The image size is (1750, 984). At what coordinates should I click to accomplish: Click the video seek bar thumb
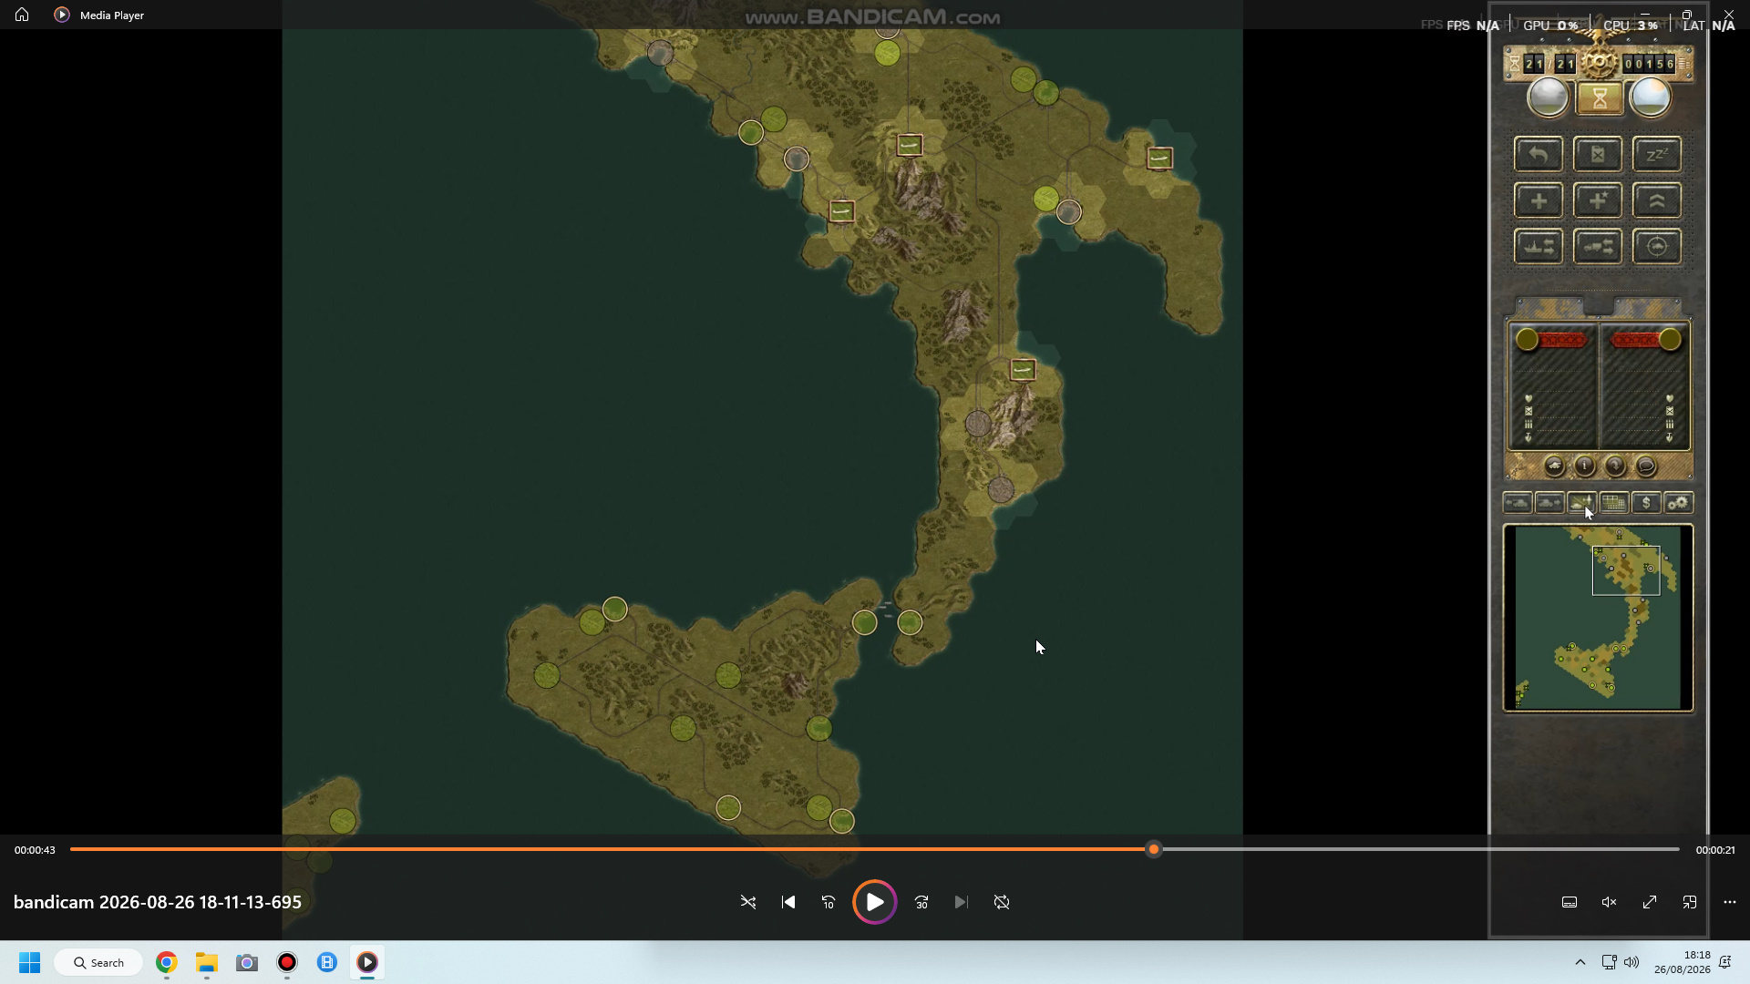[1154, 849]
